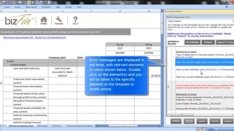The image size is (234, 131).
Task: Click the PREVIEW button
Action: 215,121
